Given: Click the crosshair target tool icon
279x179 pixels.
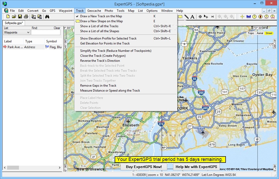Looking at the screenshot, I should coord(200,17).
